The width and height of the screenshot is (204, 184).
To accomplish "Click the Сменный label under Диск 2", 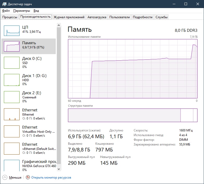I will [29, 97].
